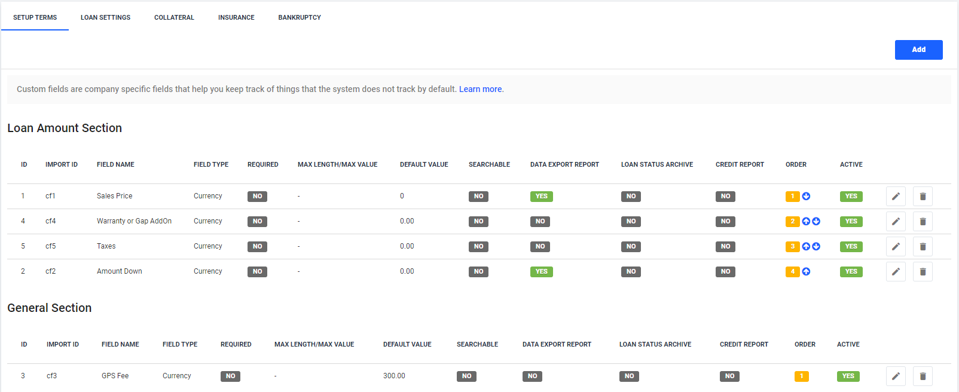
Task: Click General Section DEFAULT VALUE column header
Action: coord(407,344)
